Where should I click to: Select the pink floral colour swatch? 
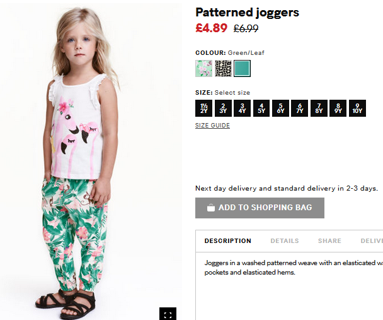pyautogui.click(x=203, y=69)
